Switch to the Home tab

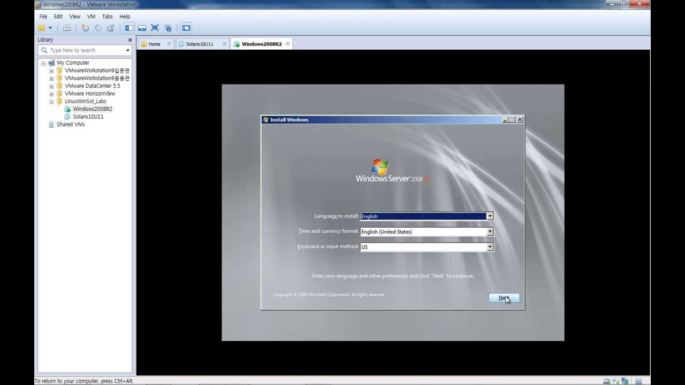(154, 44)
